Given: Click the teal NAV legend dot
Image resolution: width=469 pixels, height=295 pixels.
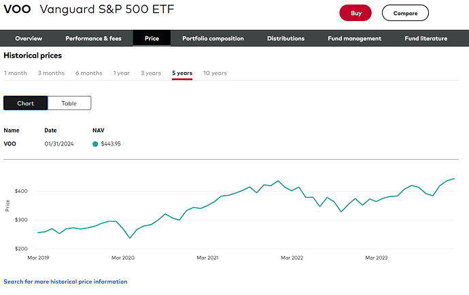Looking at the screenshot, I should point(95,143).
